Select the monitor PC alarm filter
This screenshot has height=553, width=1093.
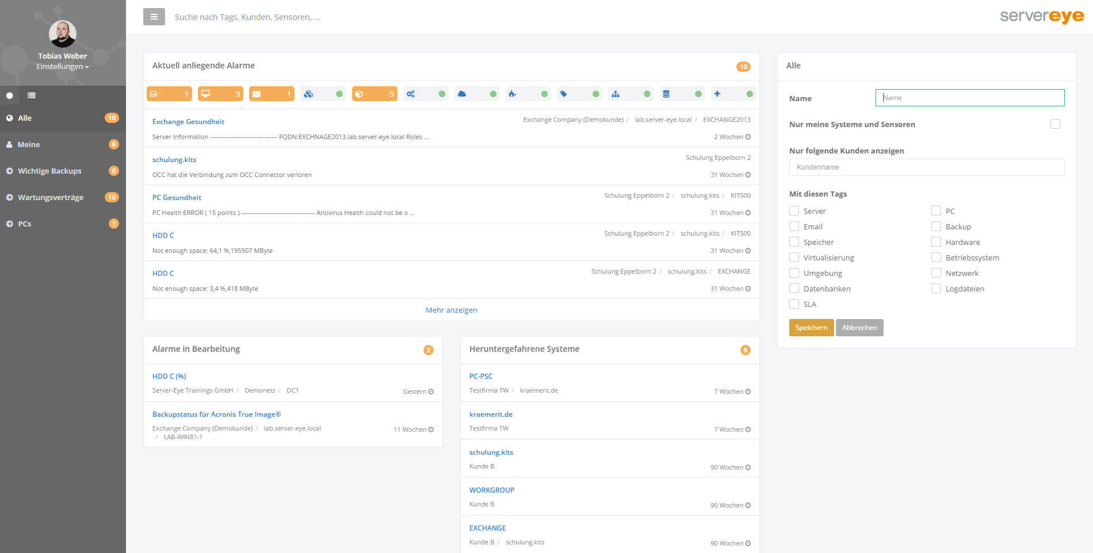tap(220, 94)
